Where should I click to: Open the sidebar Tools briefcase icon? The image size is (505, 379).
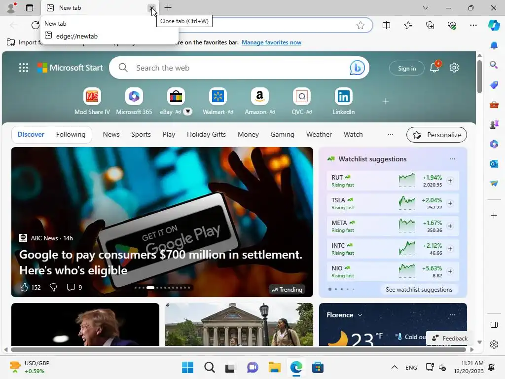(x=494, y=105)
